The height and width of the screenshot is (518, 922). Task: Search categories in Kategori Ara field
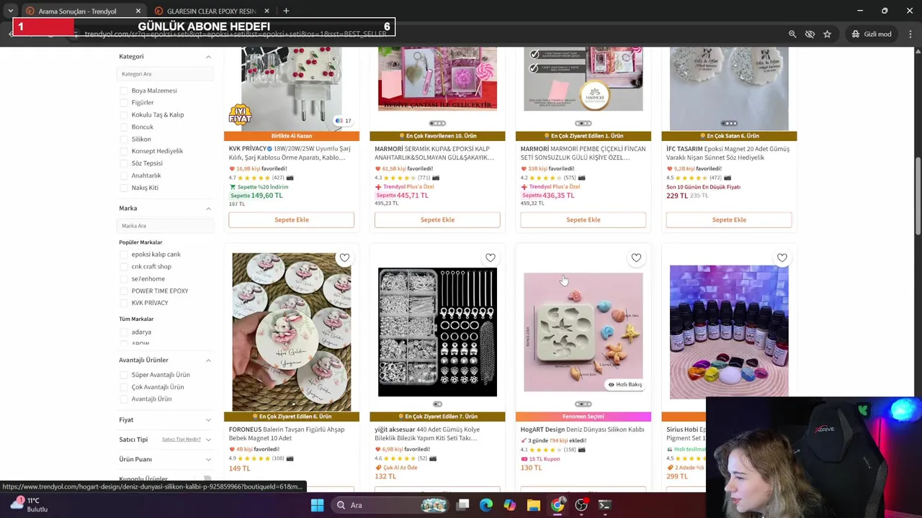tap(165, 74)
